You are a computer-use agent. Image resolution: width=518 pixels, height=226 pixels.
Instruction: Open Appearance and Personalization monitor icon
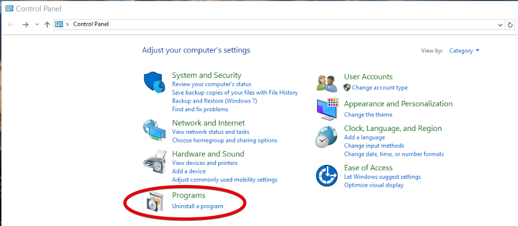coord(327,110)
